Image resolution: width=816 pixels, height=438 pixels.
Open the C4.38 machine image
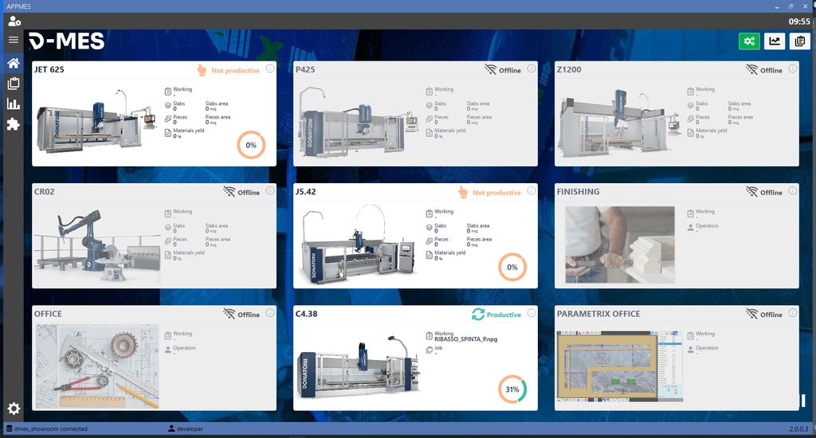(x=358, y=367)
